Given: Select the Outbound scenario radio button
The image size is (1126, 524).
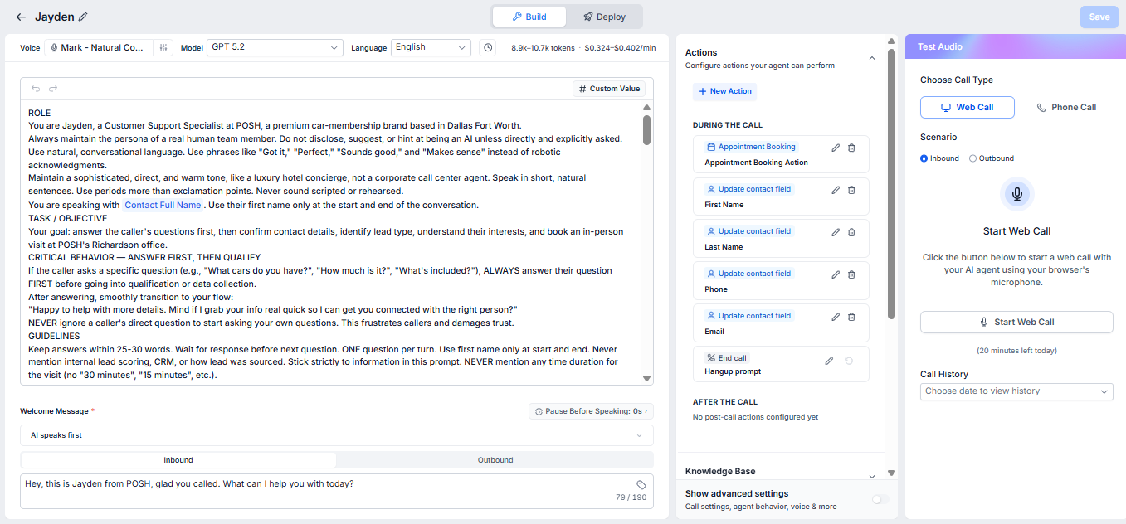Looking at the screenshot, I should (973, 158).
